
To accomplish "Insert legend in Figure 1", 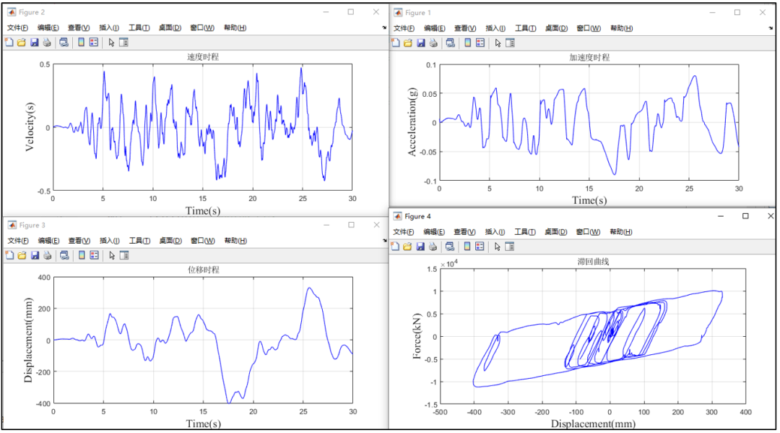I will (480, 43).
